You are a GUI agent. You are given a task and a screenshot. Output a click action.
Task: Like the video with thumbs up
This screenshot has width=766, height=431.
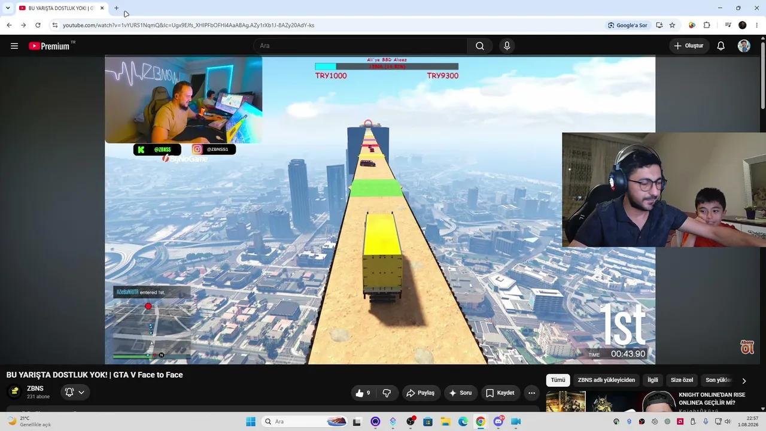pyautogui.click(x=363, y=393)
